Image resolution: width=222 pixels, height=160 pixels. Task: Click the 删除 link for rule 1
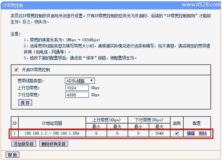click(x=203, y=133)
